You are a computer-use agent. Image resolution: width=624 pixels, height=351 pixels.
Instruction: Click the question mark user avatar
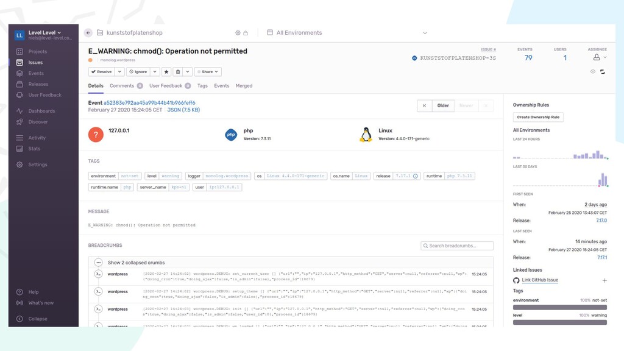tap(96, 135)
